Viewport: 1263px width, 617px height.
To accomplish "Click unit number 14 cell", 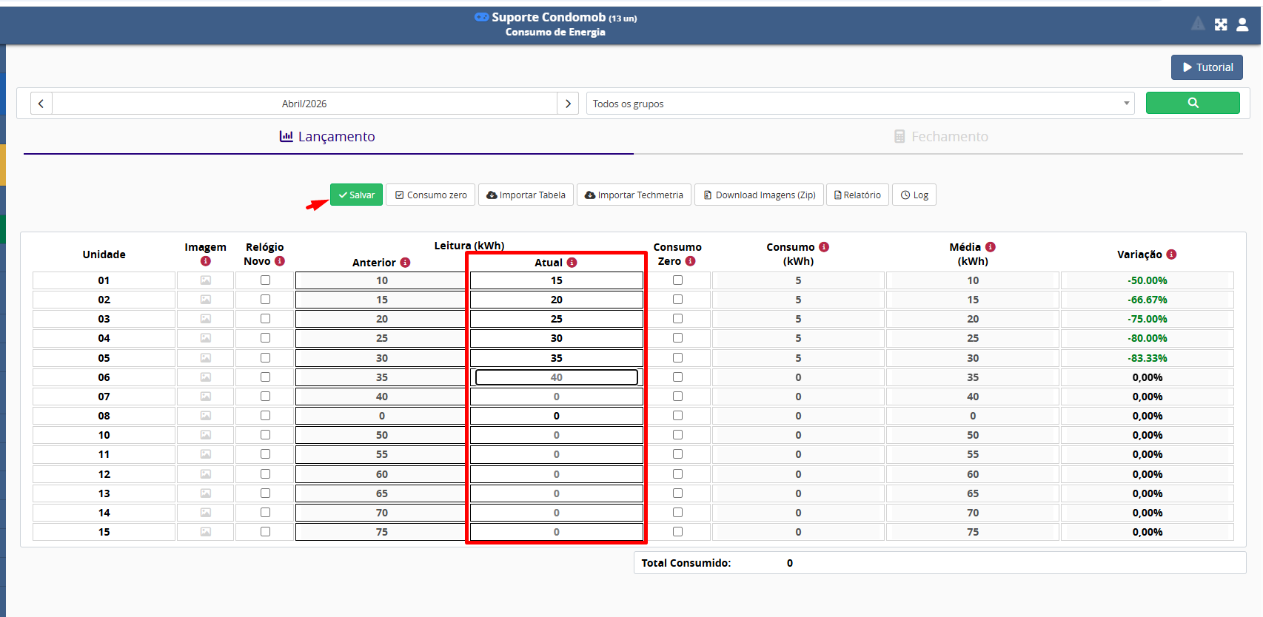I will point(104,513).
